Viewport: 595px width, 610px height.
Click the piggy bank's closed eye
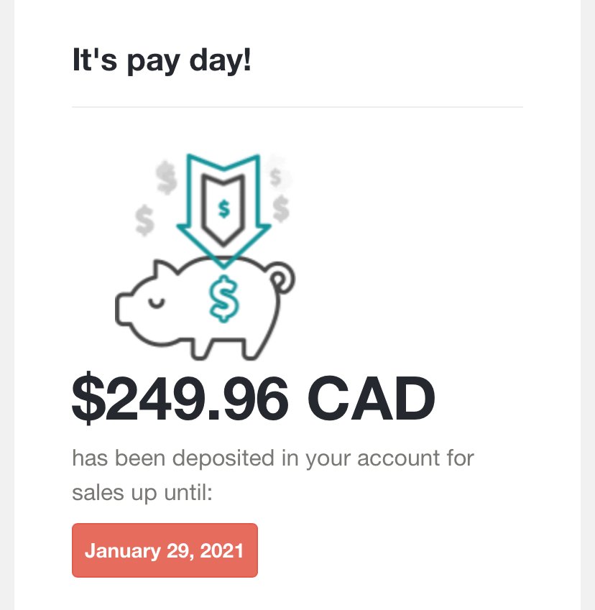pyautogui.click(x=157, y=302)
